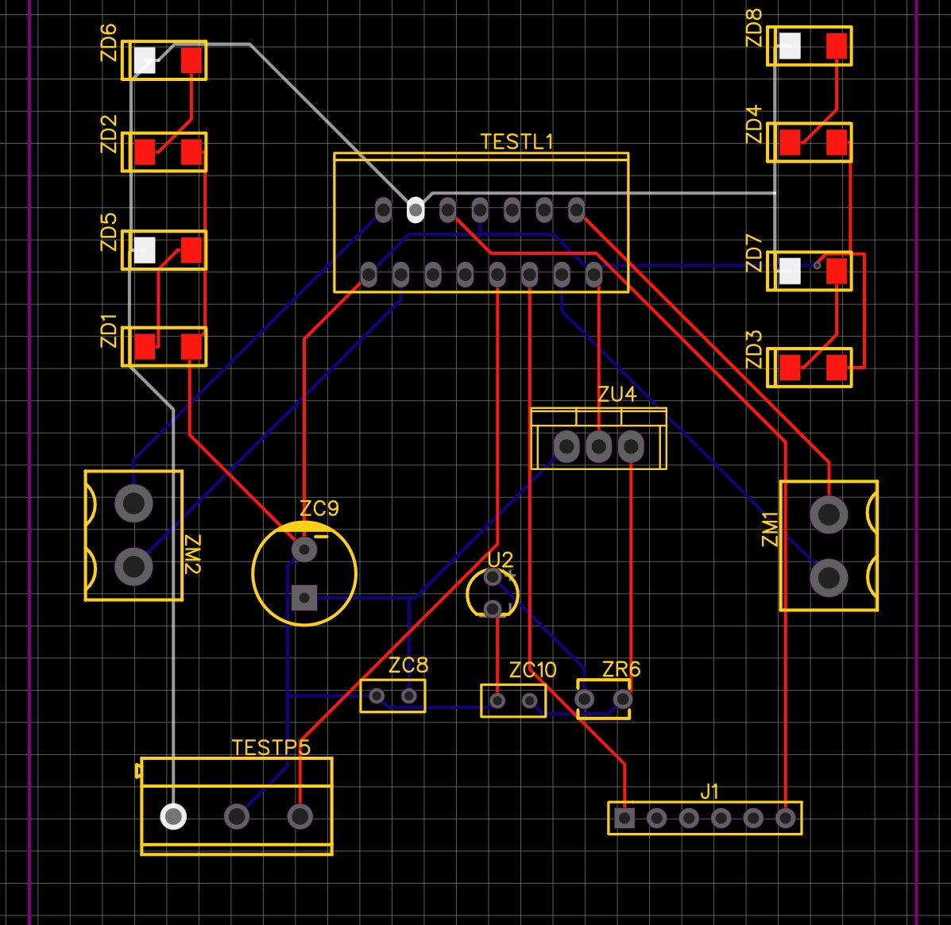Select the left pad of ZC8

pyautogui.click(x=377, y=696)
